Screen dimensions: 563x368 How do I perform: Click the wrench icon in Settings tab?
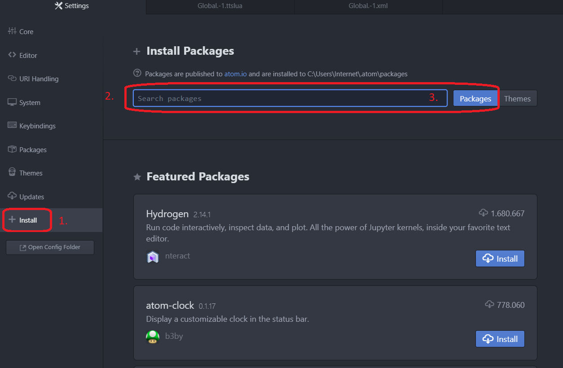[x=58, y=6]
